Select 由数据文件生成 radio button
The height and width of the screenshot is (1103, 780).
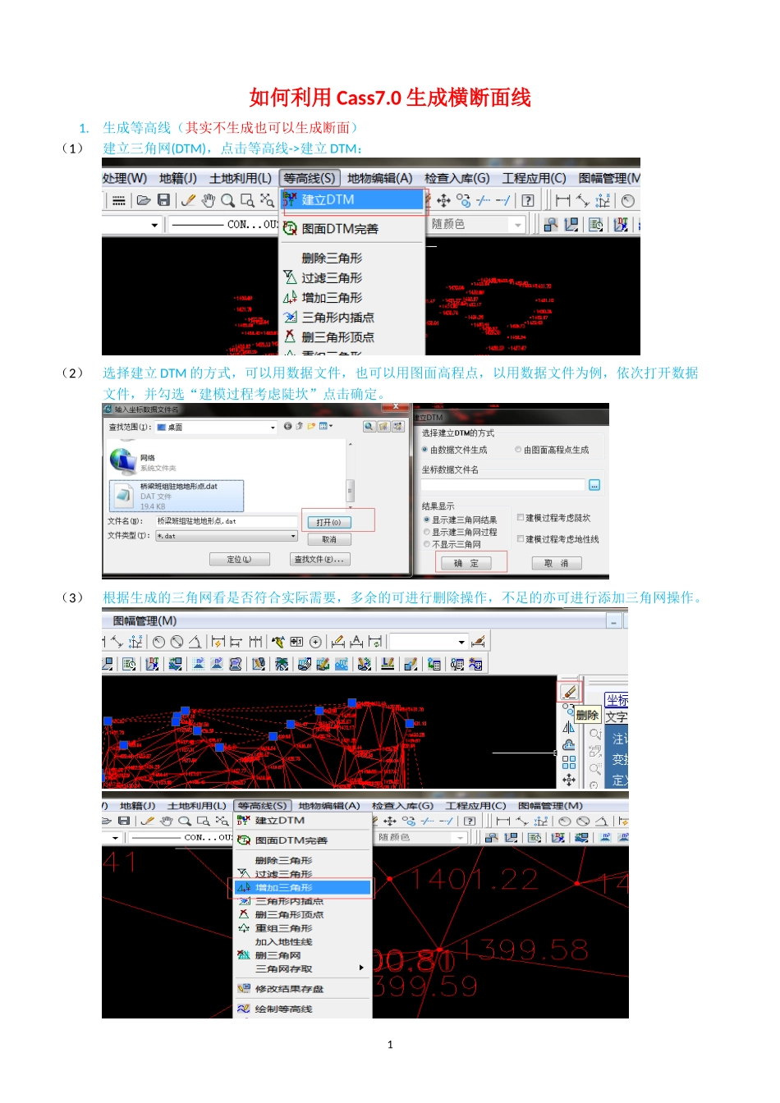coord(425,450)
